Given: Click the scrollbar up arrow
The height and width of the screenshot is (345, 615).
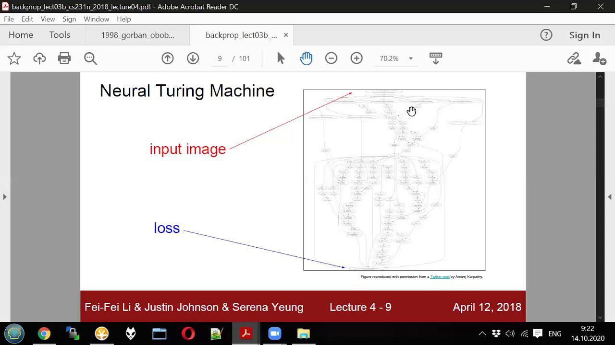Looking at the screenshot, I should coord(600,76).
